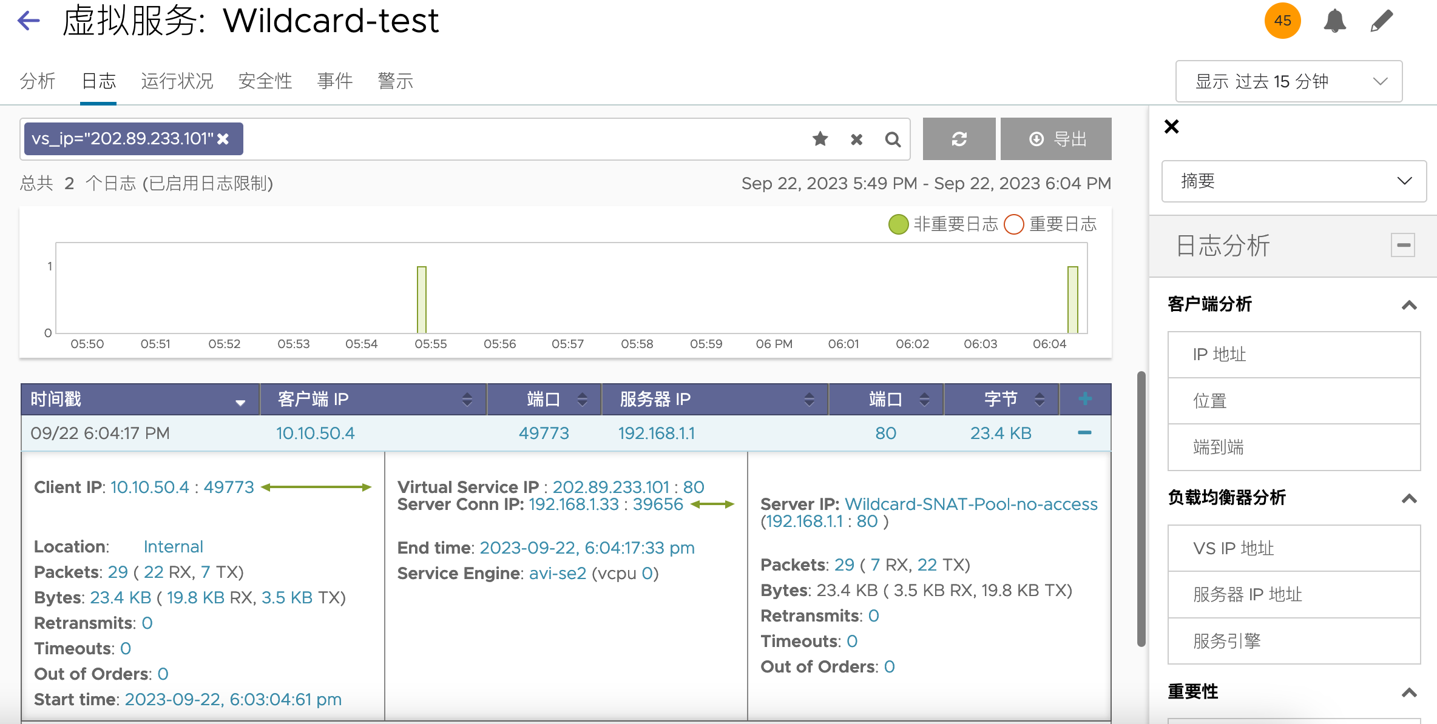This screenshot has height=724, width=1437.
Task: Toggle 重要日志 red legend circle
Action: coord(1014,224)
